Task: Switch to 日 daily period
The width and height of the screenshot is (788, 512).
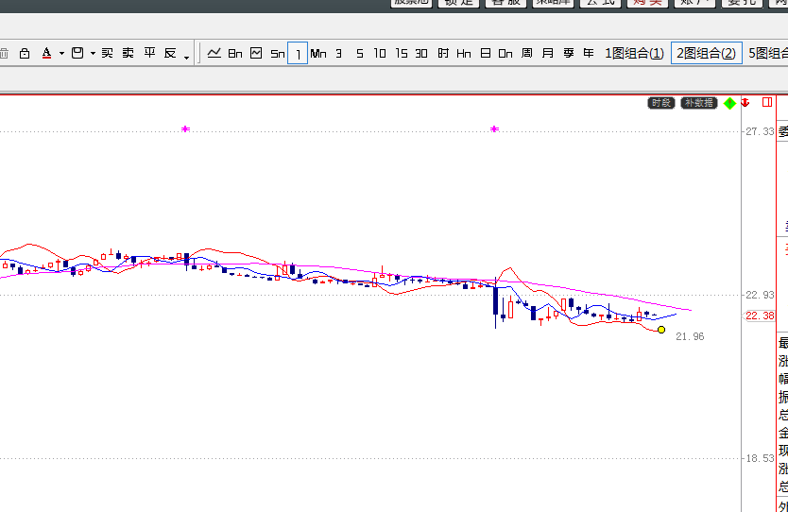Action: (x=485, y=54)
